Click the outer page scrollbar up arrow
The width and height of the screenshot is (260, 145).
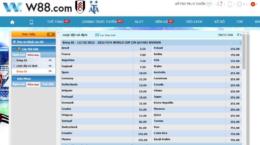(x=248, y=33)
